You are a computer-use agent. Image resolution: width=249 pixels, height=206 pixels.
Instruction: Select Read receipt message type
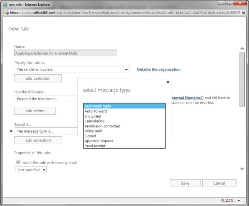(x=124, y=146)
